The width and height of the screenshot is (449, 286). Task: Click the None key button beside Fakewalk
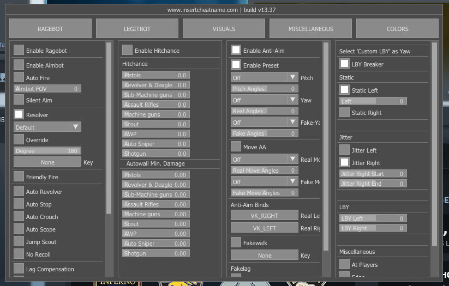pyautogui.click(x=265, y=255)
